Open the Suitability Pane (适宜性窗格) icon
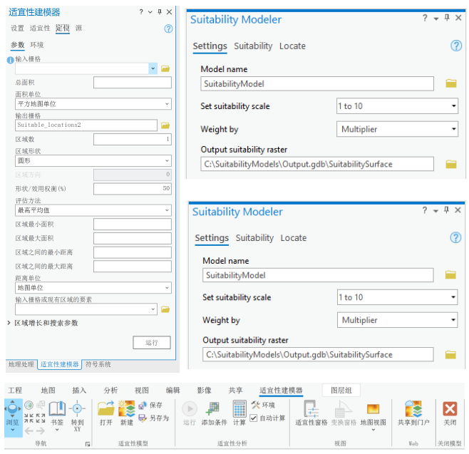469x454 pixels. (x=311, y=408)
